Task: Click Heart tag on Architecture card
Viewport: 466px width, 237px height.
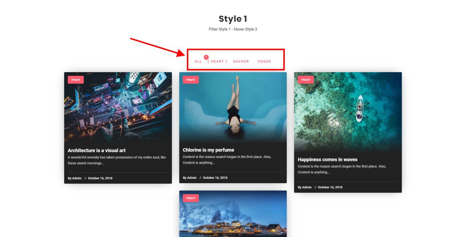Action: [76, 80]
